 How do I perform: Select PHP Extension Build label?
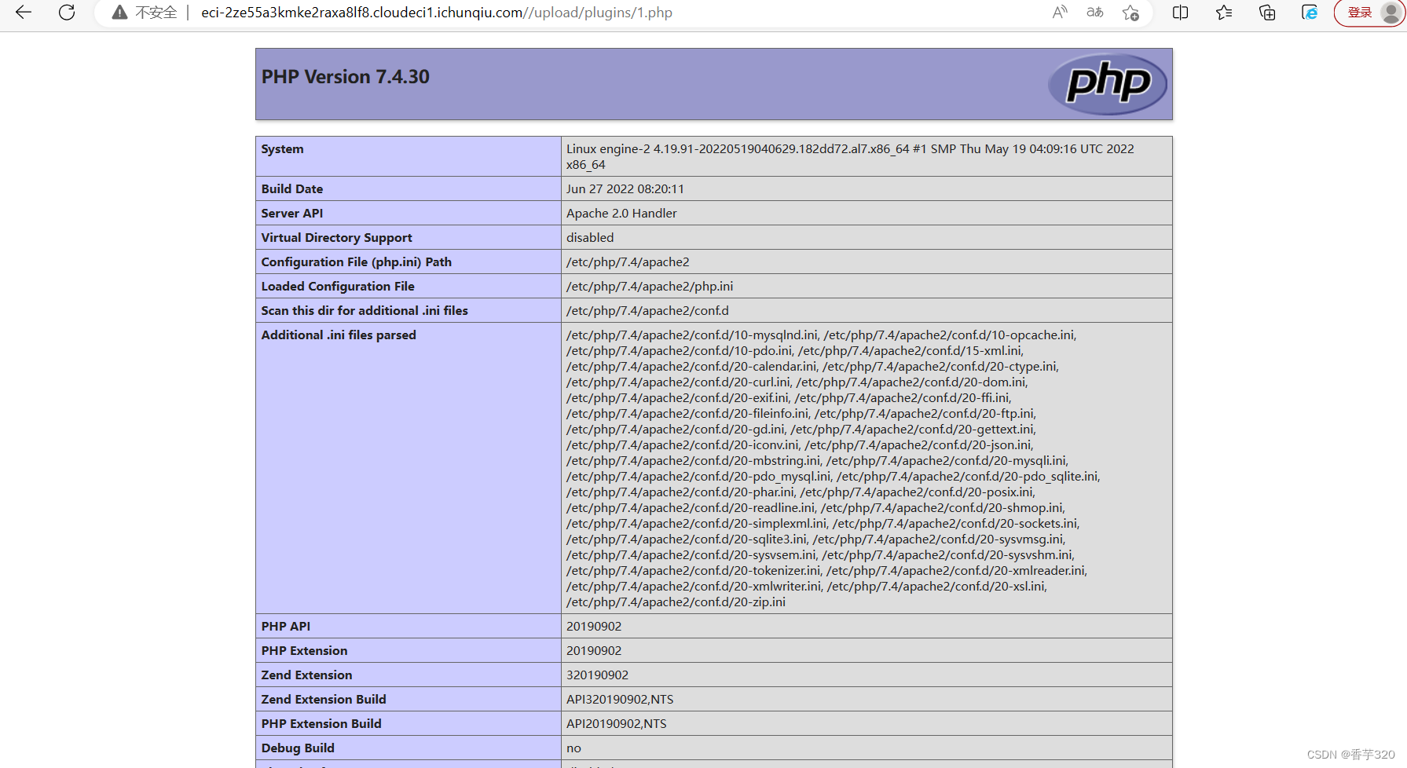pos(321,724)
